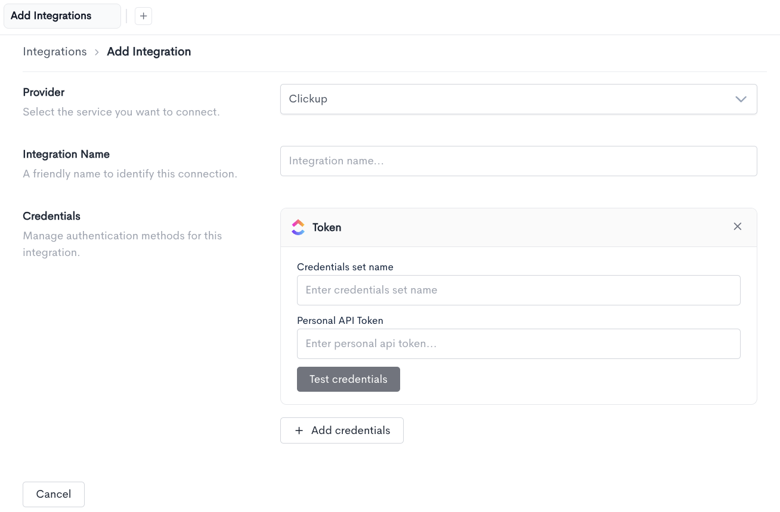Screen dimensions: 780x512
Task: Click the Credentials set name label
Action: [345, 267]
